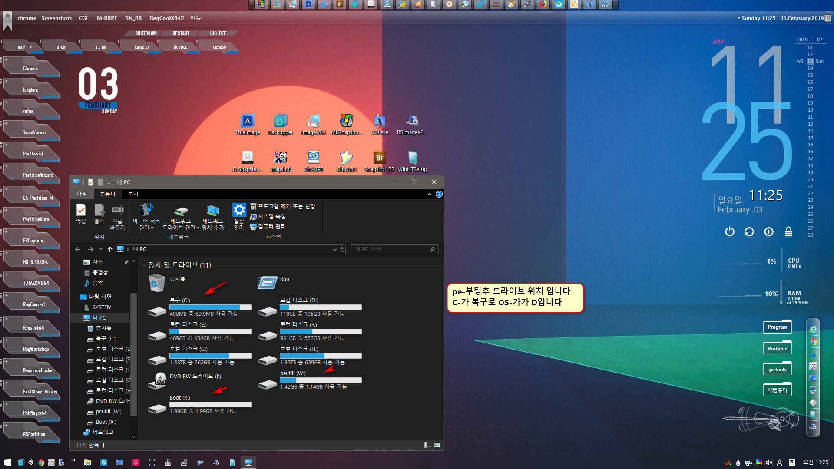Switch to large icons view button

click(437, 445)
